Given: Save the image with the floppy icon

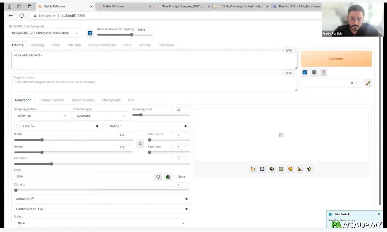Looking at the screenshot, I should (x=262, y=169).
